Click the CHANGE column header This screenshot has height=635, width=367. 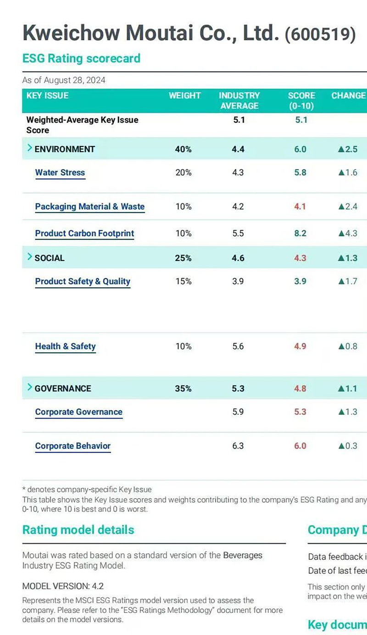(348, 96)
